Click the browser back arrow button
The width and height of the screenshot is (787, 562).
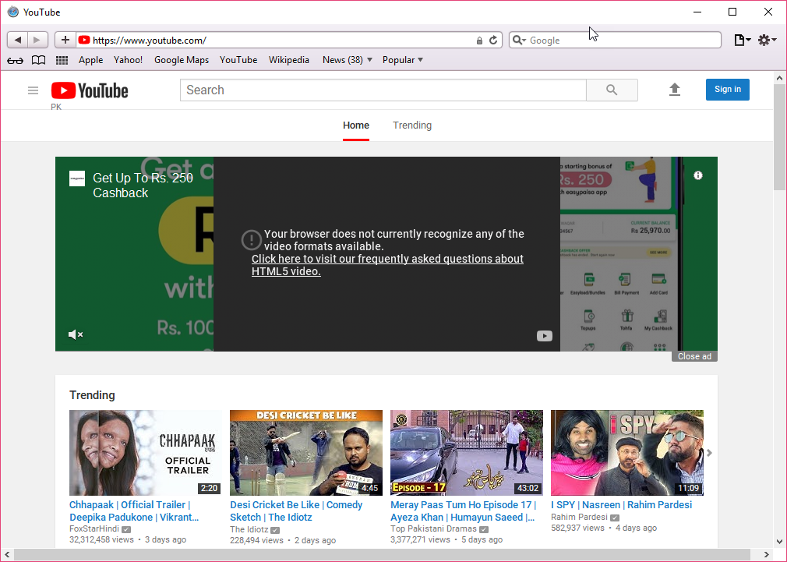18,40
